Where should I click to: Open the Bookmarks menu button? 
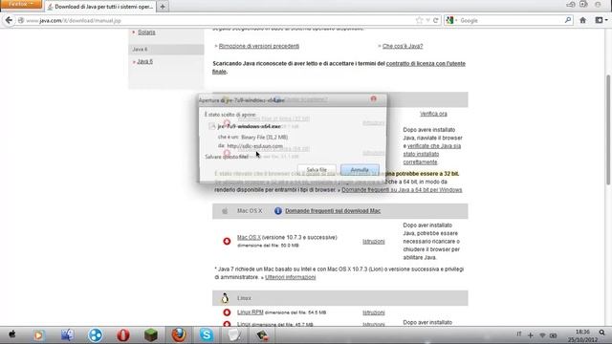tap(601, 20)
